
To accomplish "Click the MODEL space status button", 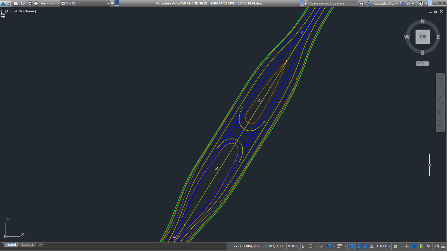I will point(293,246).
